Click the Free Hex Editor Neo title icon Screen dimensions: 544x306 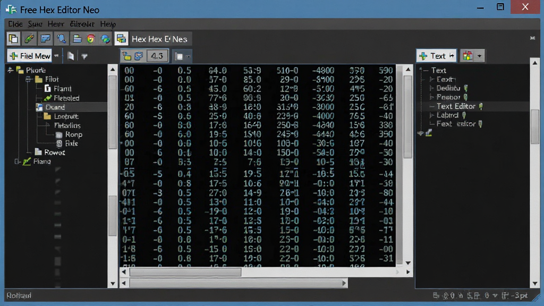[x=11, y=10]
